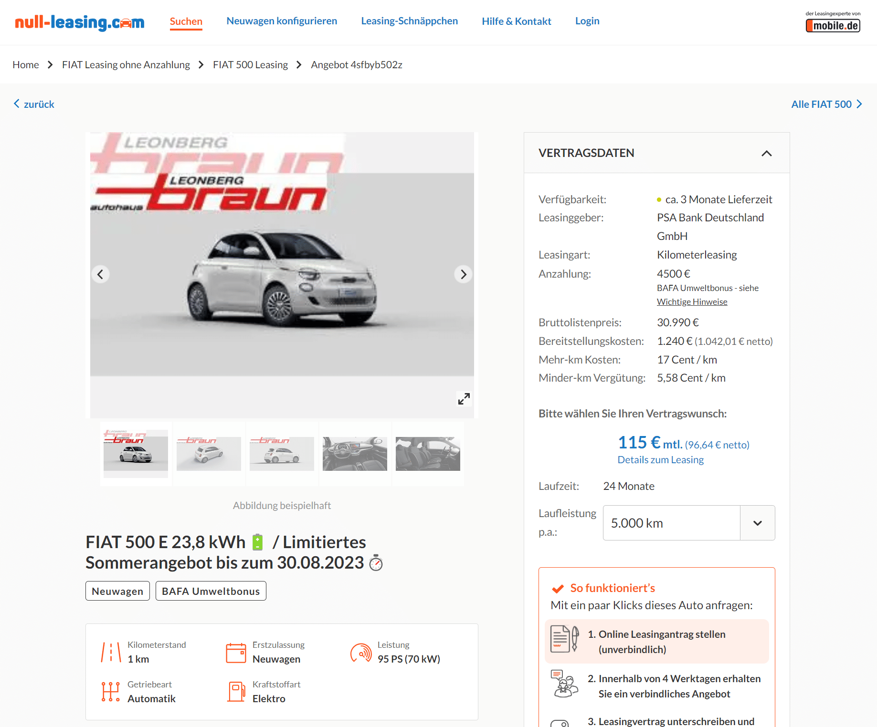Click the stopwatch icon after offer date
The width and height of the screenshot is (877, 727).
tap(376, 563)
